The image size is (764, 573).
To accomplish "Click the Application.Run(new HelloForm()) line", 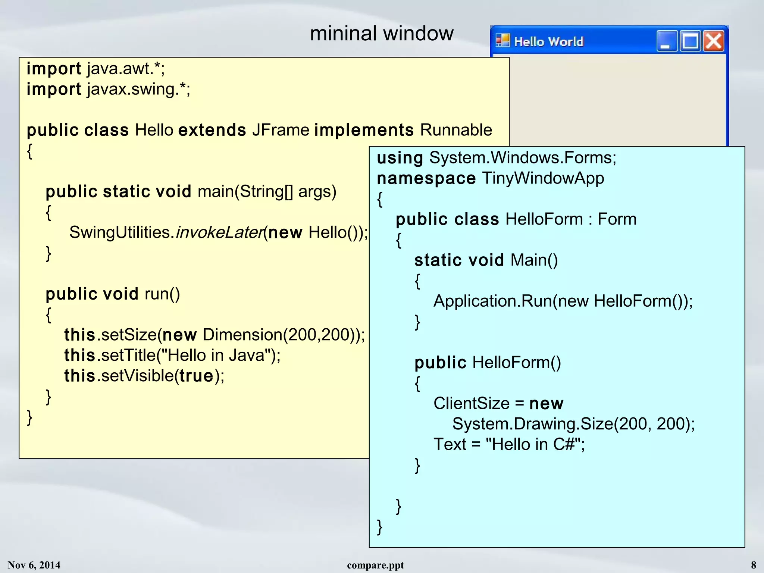I will pos(563,301).
